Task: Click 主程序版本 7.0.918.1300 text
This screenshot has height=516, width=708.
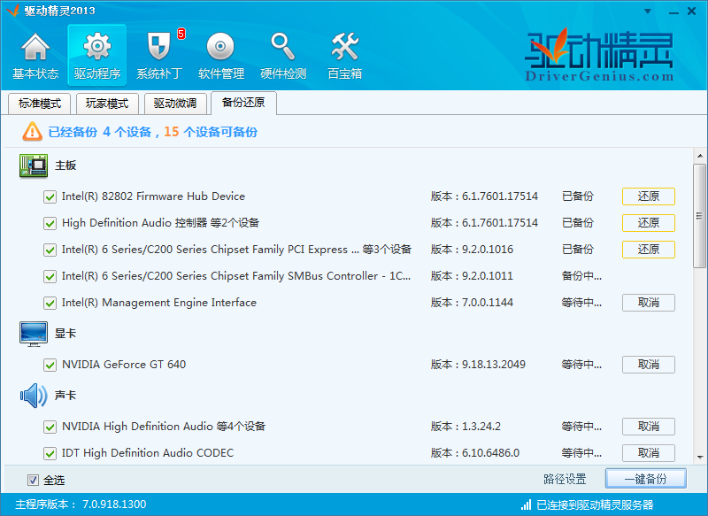Action: coord(81,504)
